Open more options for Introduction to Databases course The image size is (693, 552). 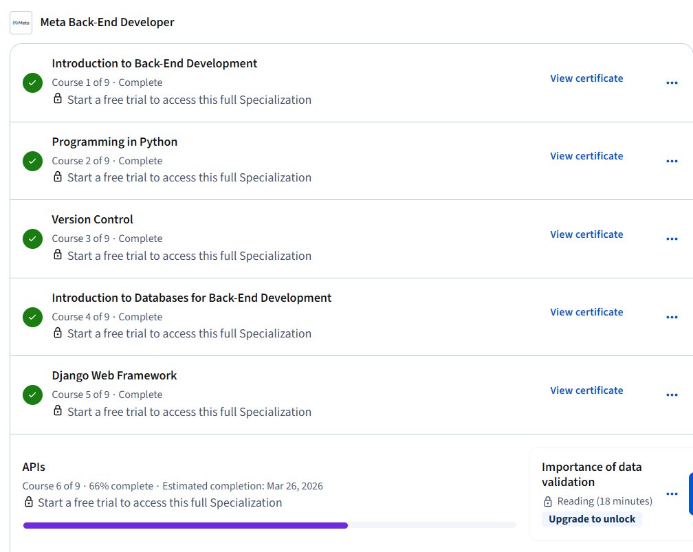pos(672,317)
